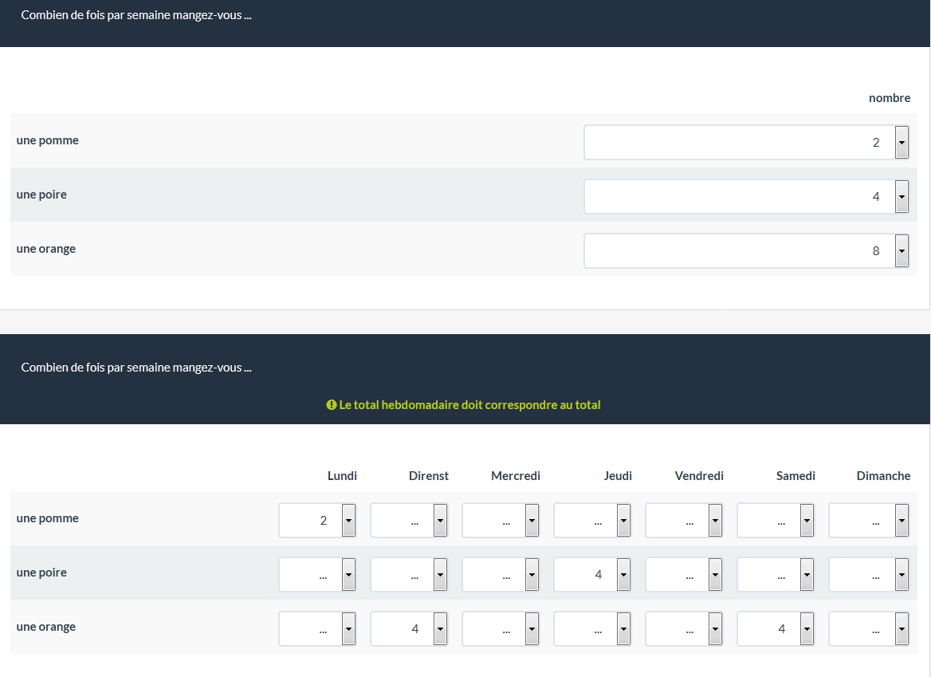Viewport: 931px width, 677px height.
Task: Expand the Samedi dropdown for une orange
Action: click(x=776, y=629)
